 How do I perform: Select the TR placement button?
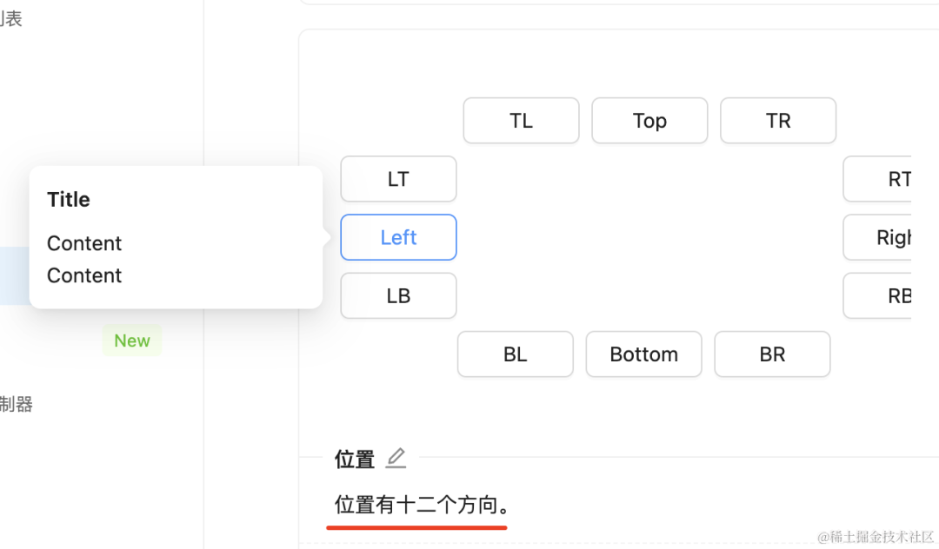[778, 121]
